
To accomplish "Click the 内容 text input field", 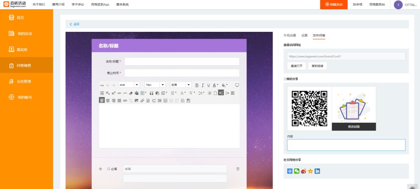I will (x=346, y=145).
